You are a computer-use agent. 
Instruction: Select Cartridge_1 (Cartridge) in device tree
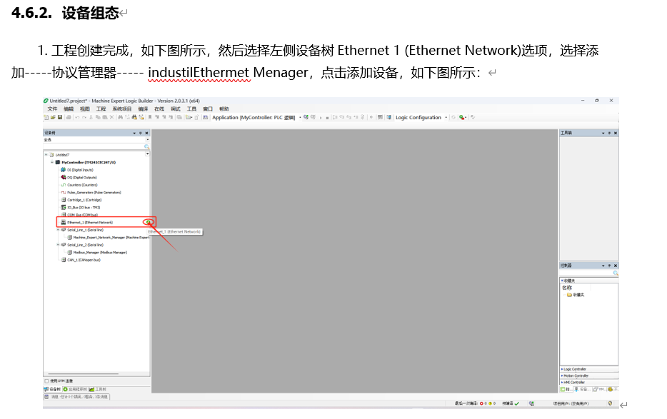[85, 200]
